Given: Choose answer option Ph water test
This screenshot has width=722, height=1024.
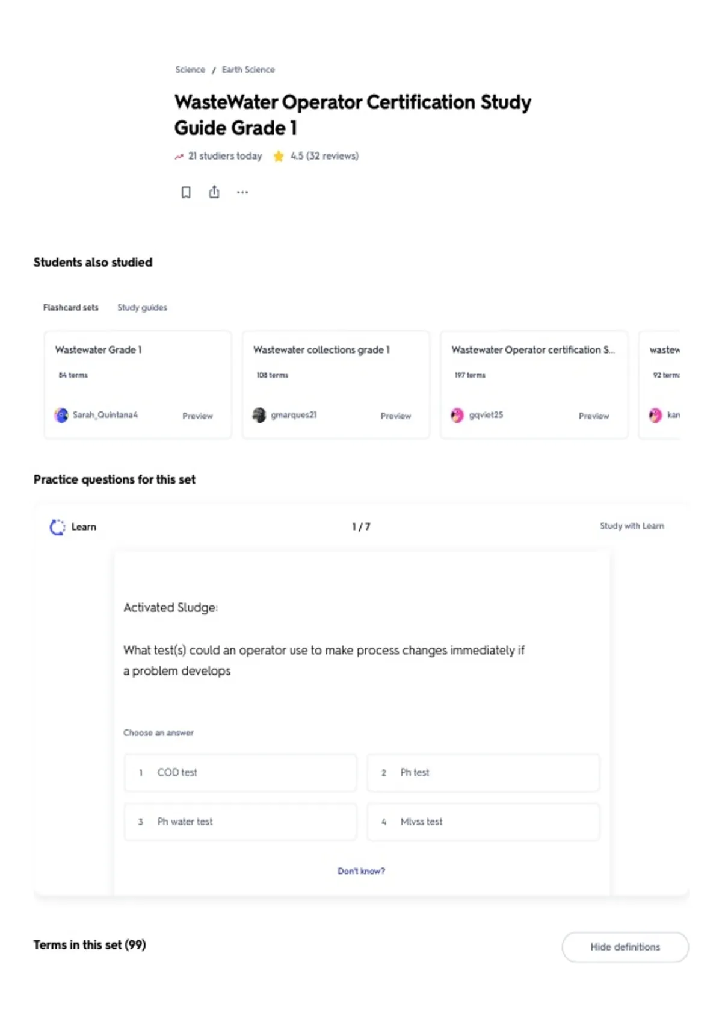Looking at the screenshot, I should pos(241,822).
